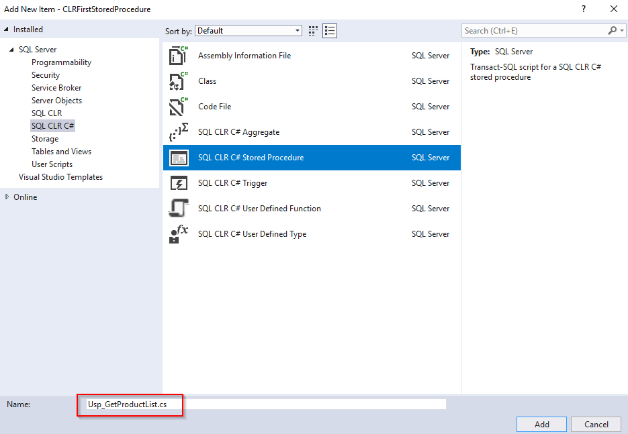This screenshot has height=434, width=628.
Task: Focus the template search box
Action: click(534, 31)
